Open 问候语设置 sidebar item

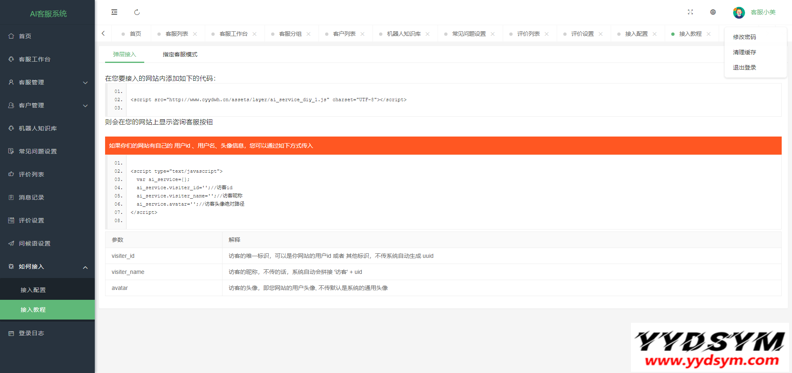click(35, 243)
